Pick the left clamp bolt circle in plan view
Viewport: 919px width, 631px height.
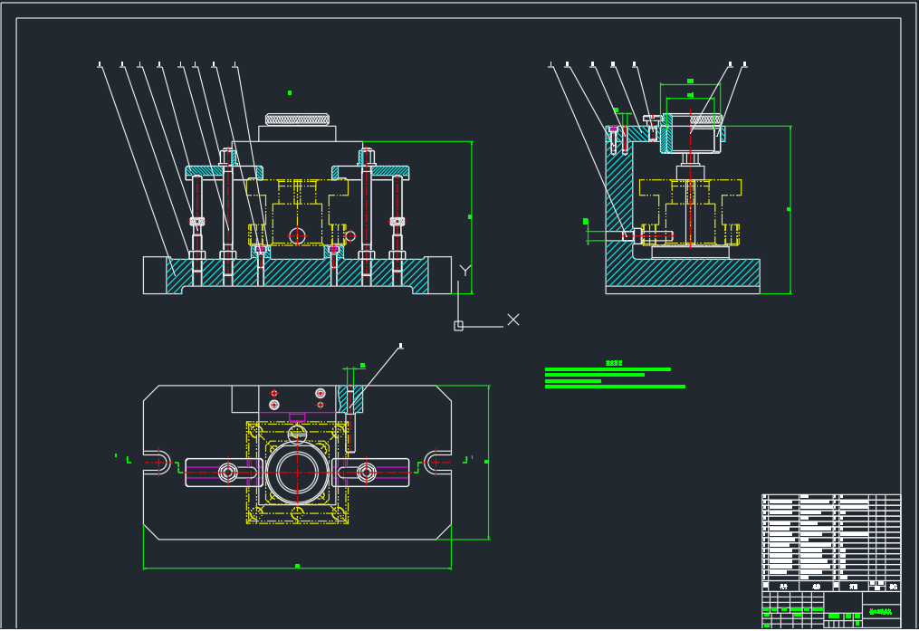click(x=227, y=473)
